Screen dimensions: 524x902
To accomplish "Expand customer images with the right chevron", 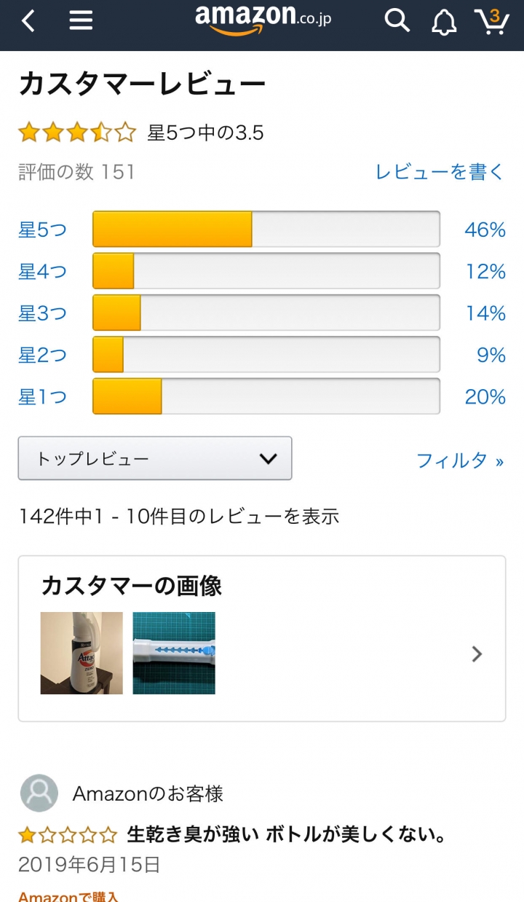I will (x=477, y=654).
